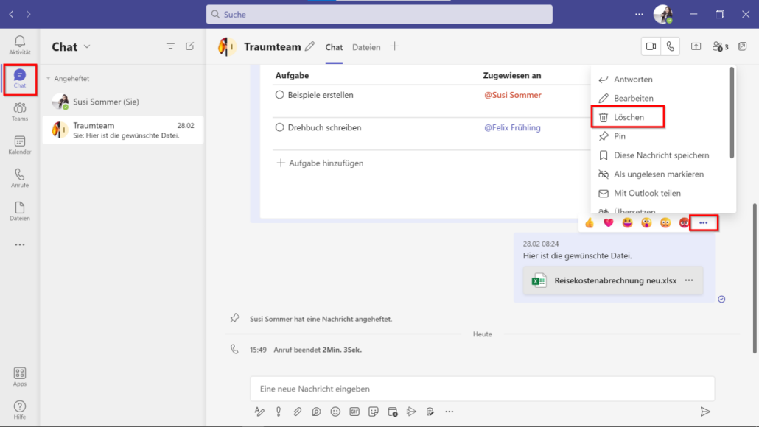
Task: Insert a GIF into the message
Action: [354, 412]
